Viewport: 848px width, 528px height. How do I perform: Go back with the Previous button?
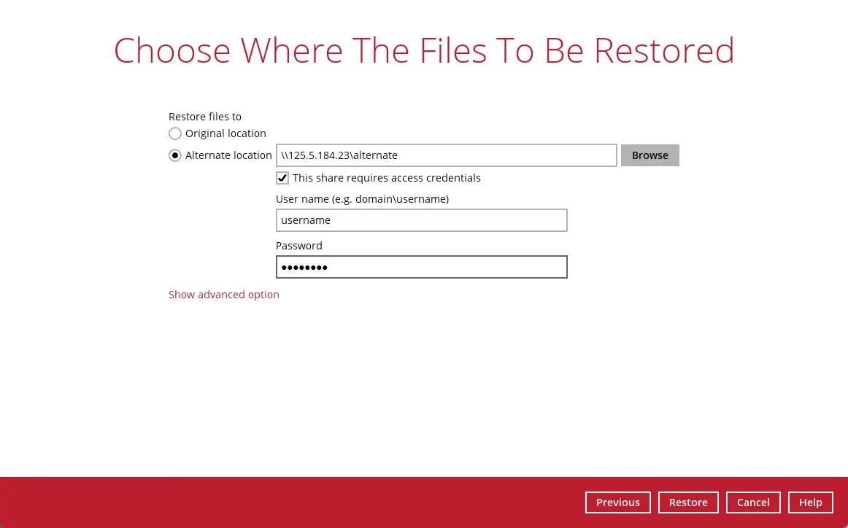coord(617,502)
